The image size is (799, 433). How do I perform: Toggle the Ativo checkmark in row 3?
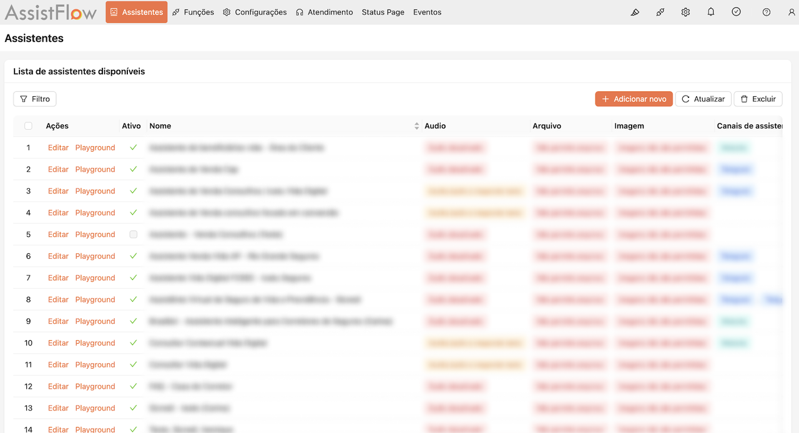coord(133,191)
